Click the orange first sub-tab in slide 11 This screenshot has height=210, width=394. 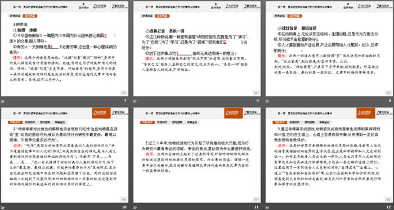pos(147,122)
